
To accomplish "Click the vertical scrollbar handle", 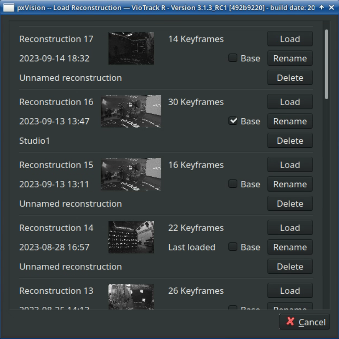I will click(x=327, y=64).
